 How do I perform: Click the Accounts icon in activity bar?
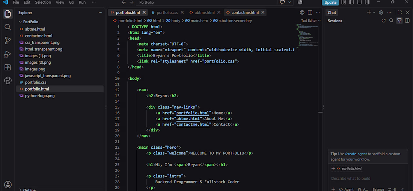[x=8, y=184]
